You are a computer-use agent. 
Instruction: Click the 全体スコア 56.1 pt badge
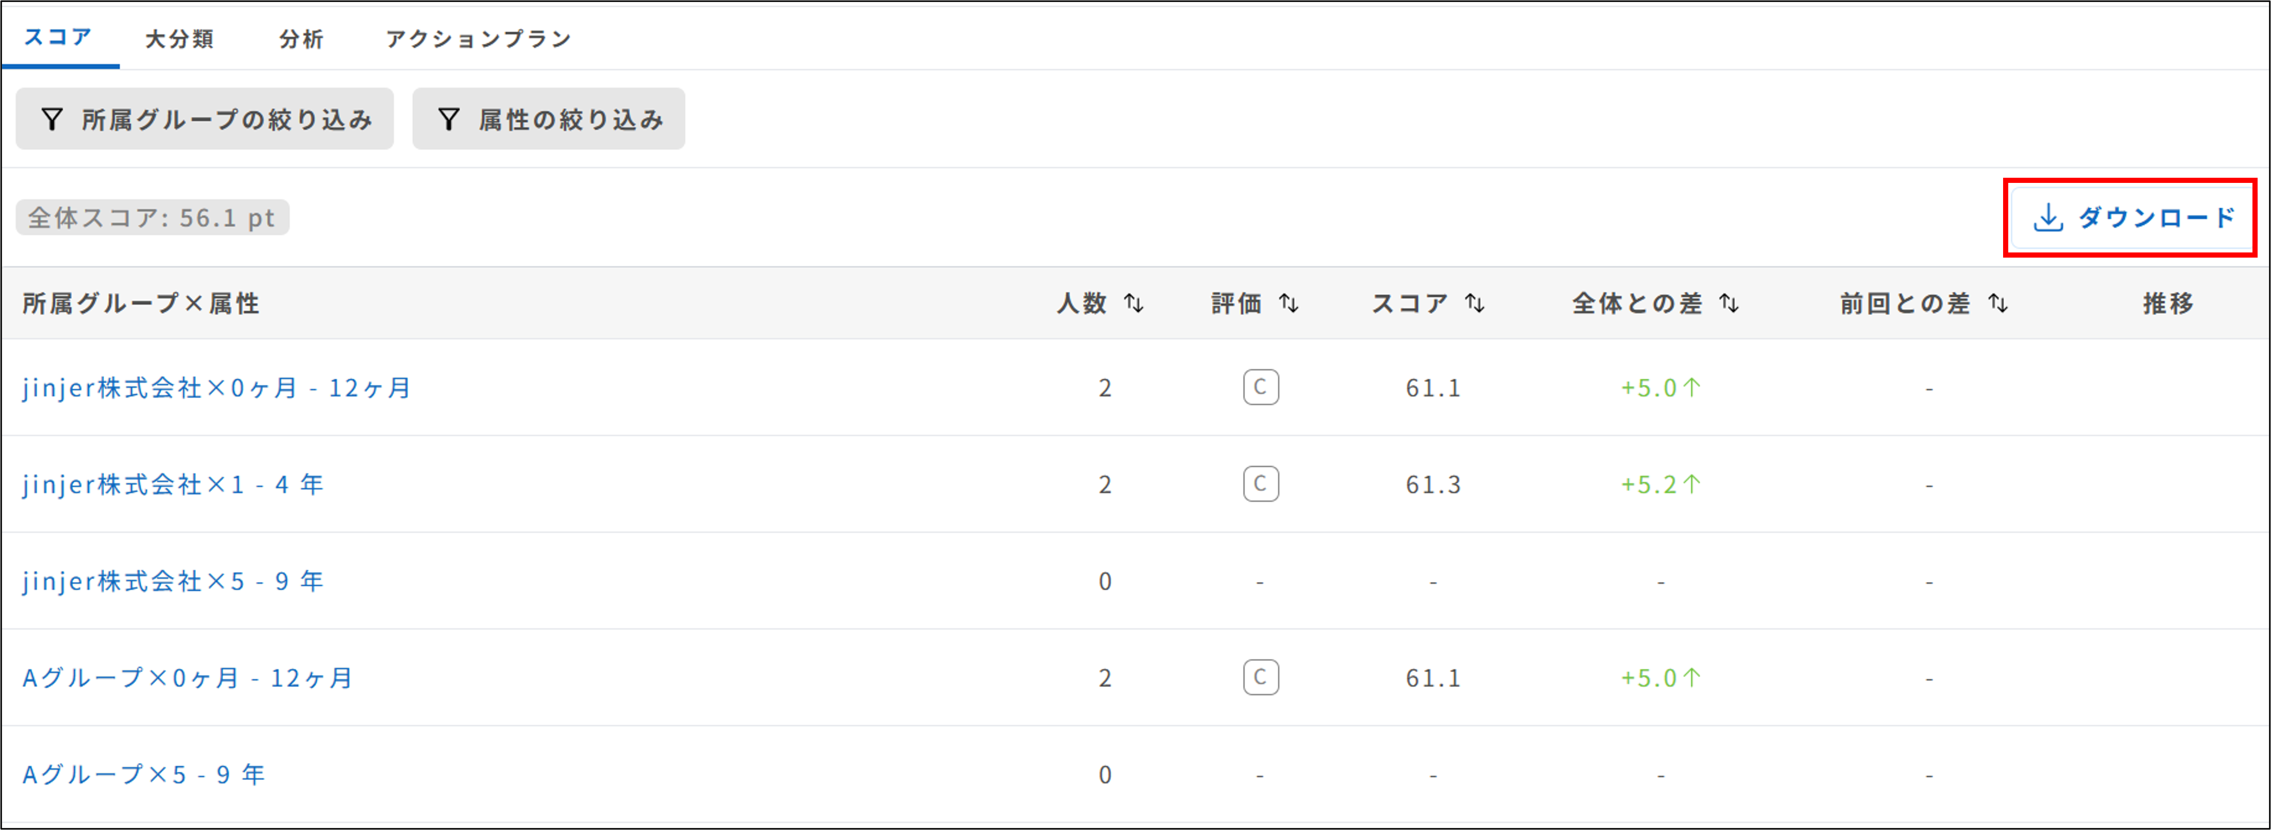click(151, 217)
